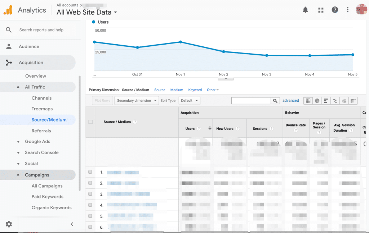The width and height of the screenshot is (369, 233).
Task: Switch to the data table view
Action: tap(308, 101)
